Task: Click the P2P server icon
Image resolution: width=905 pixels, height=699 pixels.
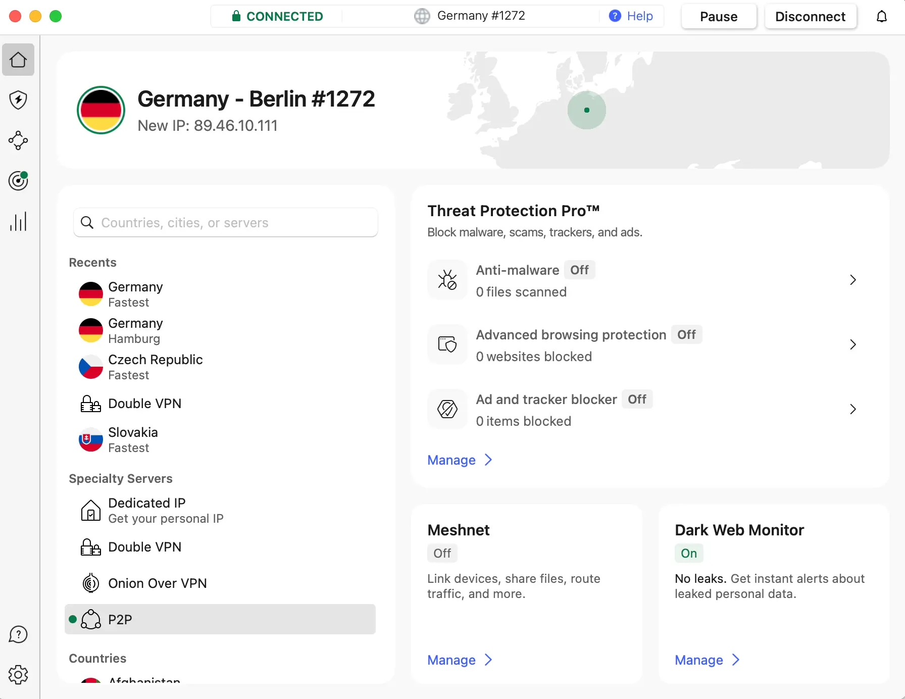Action: click(x=91, y=619)
